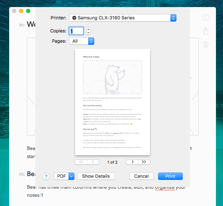Click Show Details button
223x206 pixels.
point(96,176)
